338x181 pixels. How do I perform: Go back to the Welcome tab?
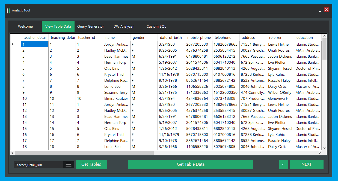25,27
